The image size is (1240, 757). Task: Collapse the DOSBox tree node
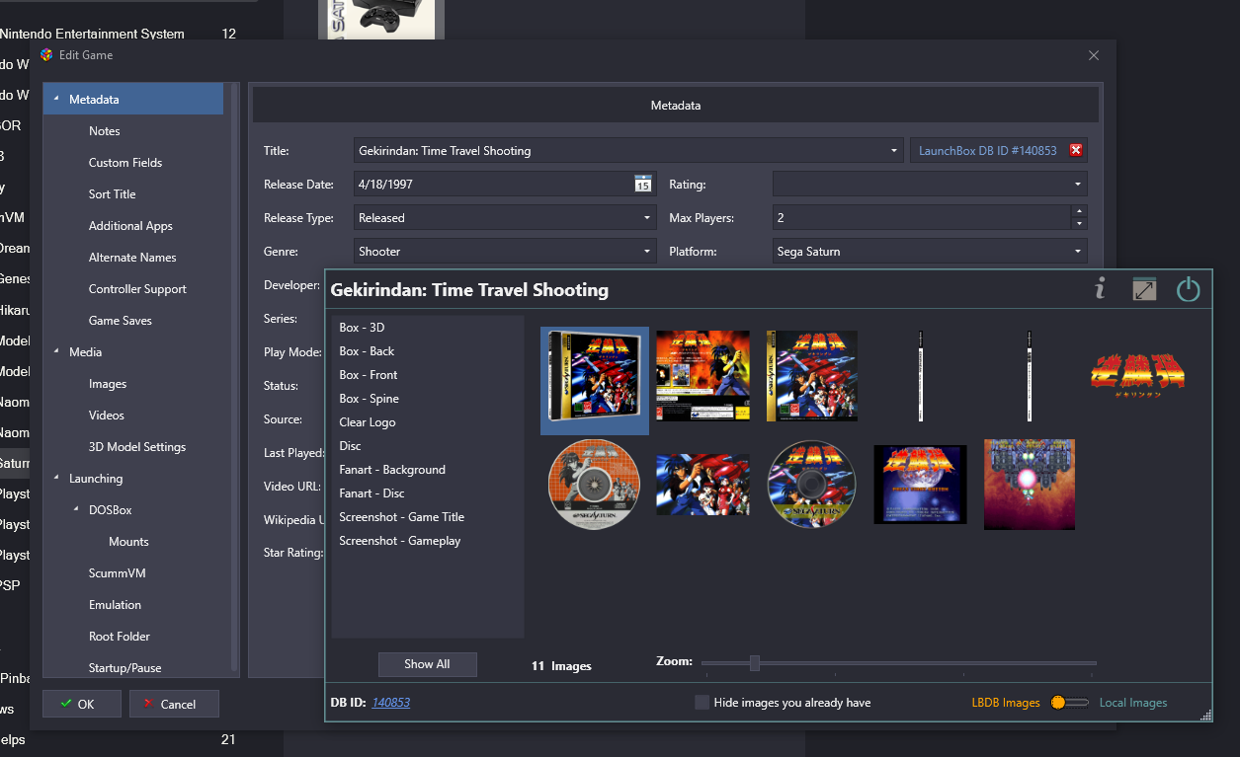pyautogui.click(x=76, y=510)
